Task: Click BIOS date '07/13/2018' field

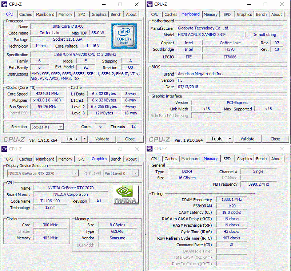Action: [230, 87]
